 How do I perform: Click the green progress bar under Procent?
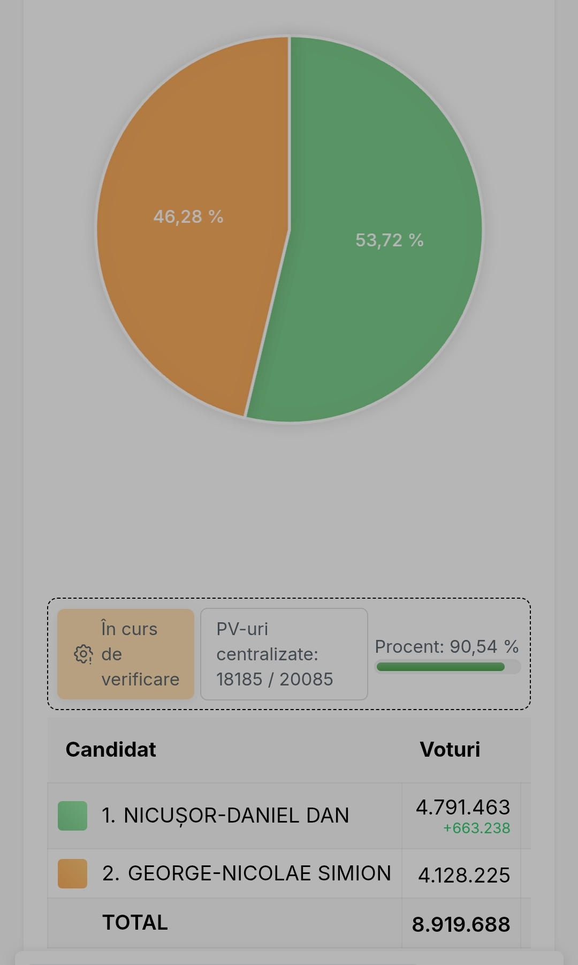440,667
